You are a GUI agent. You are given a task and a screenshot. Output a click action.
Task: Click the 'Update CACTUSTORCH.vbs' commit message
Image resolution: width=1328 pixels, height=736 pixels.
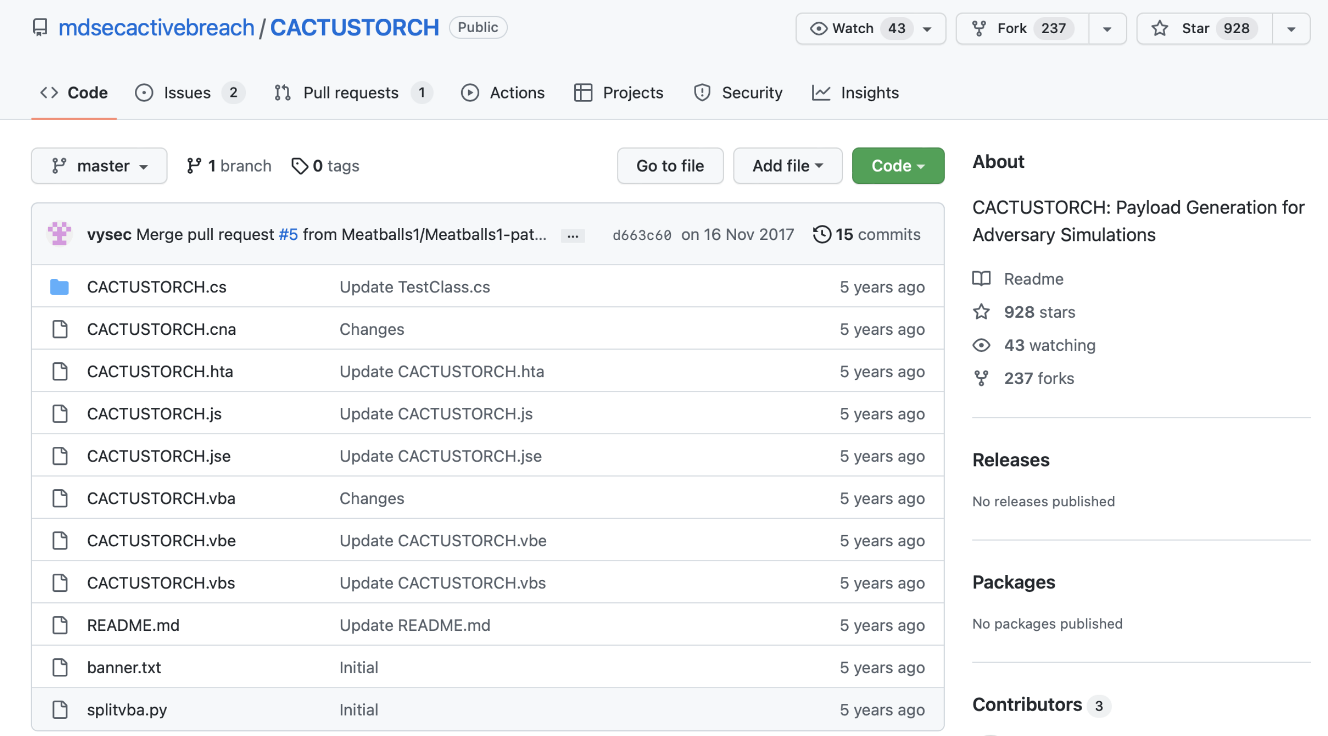[442, 583]
